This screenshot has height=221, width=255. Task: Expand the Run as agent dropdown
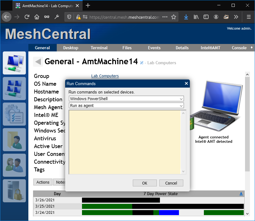[126, 105]
